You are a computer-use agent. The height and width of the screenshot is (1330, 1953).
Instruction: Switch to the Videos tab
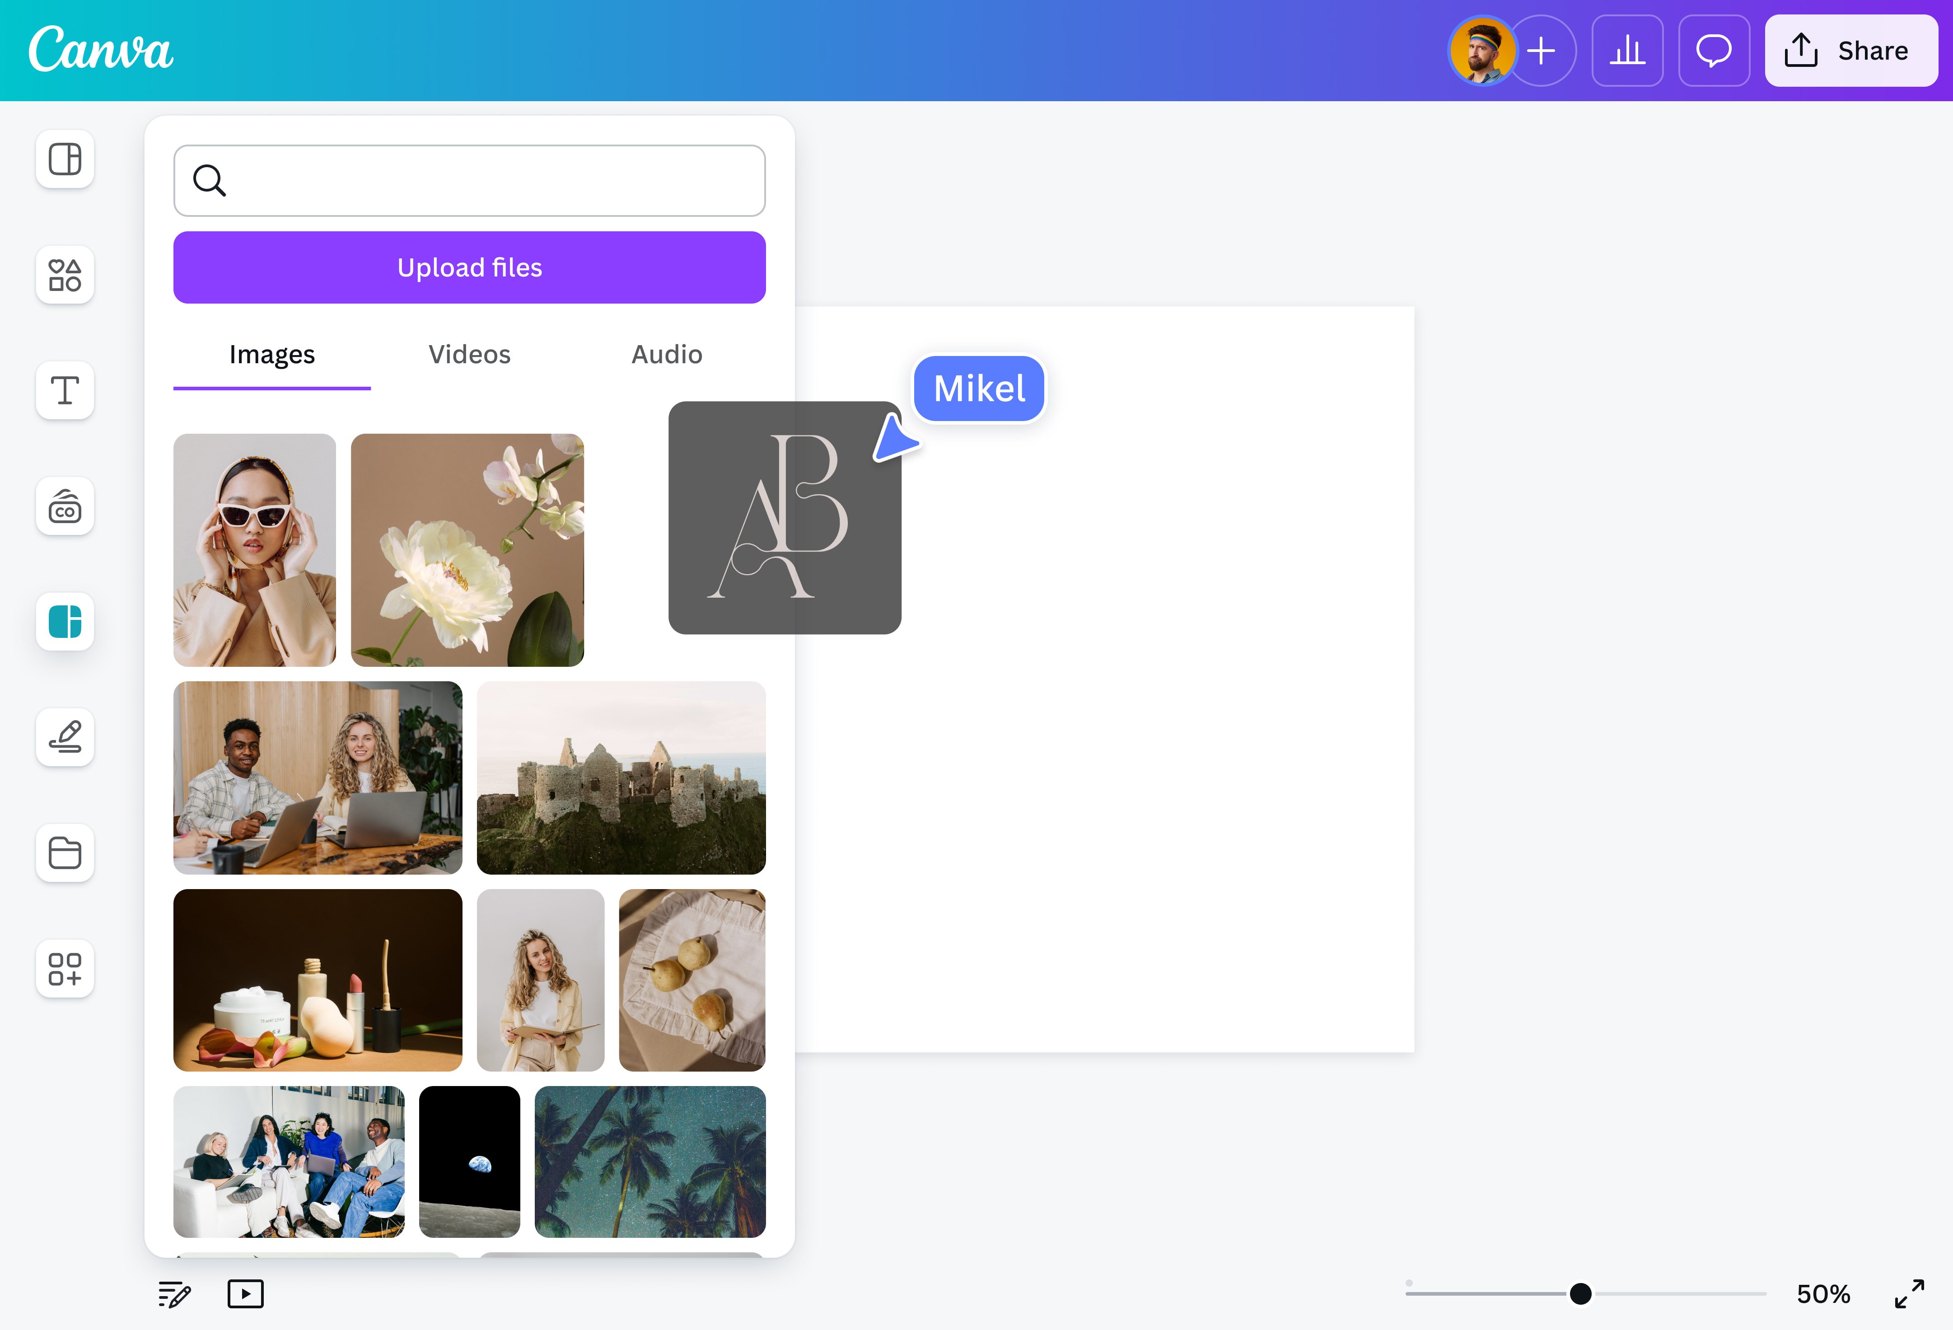(469, 354)
